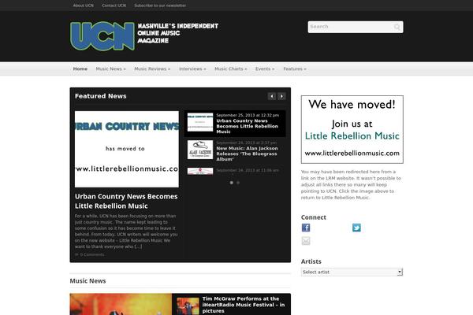Click the Alan Jackson album thumbnail
473x315 pixels.
pyautogui.click(x=200, y=150)
